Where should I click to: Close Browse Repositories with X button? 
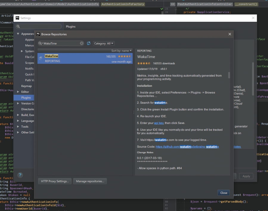230,34
